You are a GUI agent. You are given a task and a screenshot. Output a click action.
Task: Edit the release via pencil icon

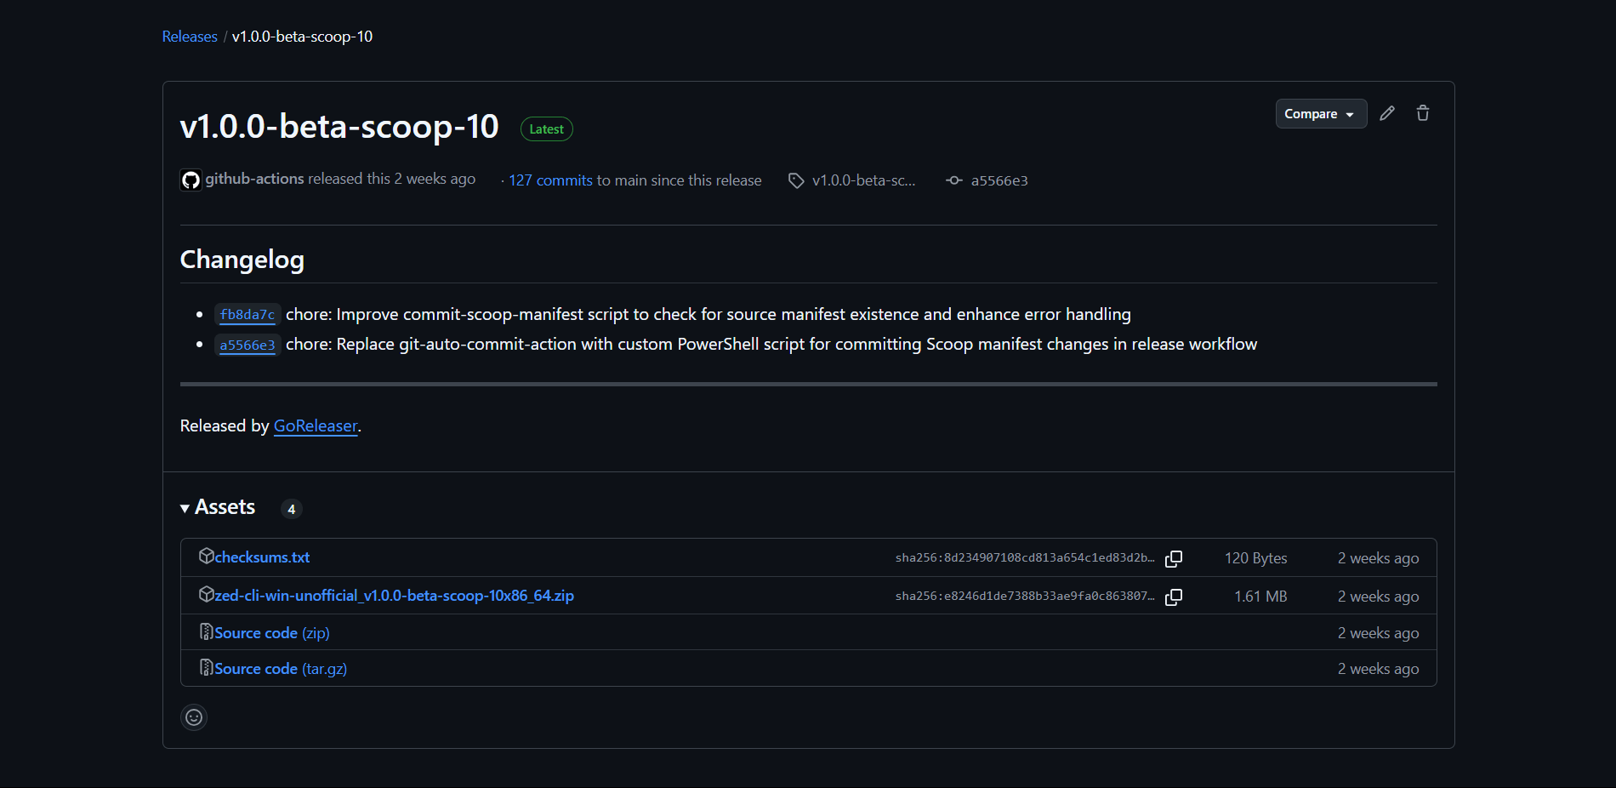point(1387,113)
